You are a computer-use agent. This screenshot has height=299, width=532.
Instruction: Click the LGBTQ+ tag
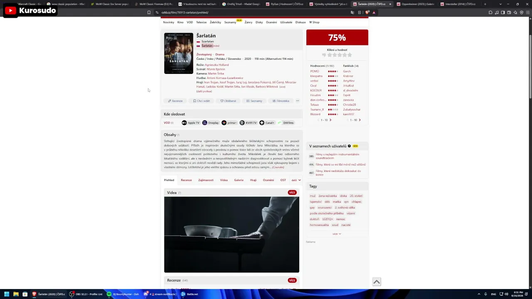click(328, 219)
